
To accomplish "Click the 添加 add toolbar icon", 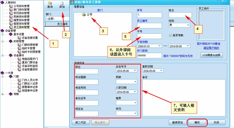I will tap(62, 5).
